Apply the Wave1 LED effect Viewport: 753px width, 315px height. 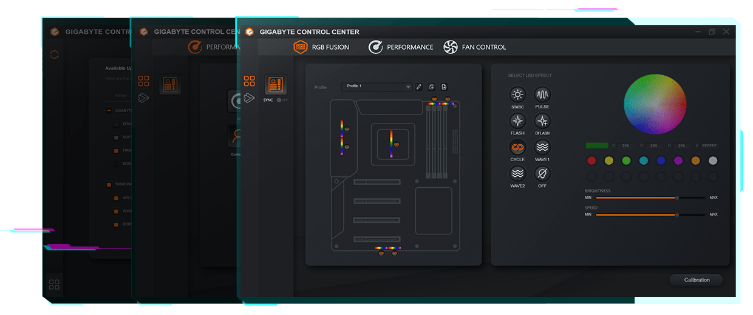click(542, 147)
